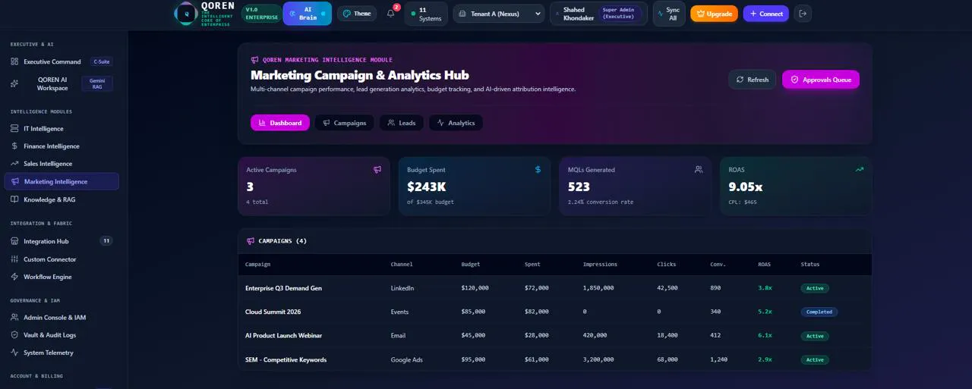This screenshot has width=972, height=389.
Task: Open the Approvals Queue
Action: pos(821,80)
